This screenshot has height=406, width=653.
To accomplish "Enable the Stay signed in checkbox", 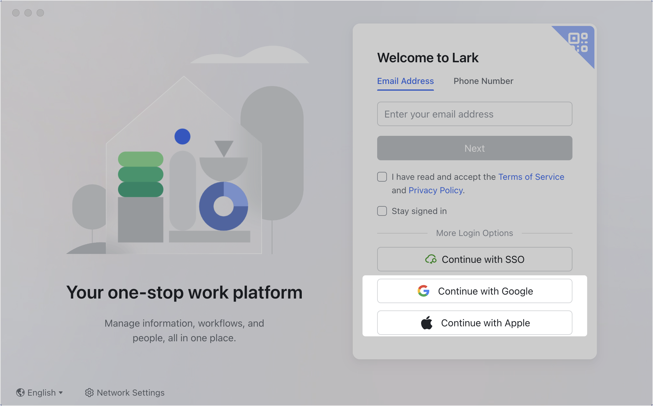I will coord(382,211).
